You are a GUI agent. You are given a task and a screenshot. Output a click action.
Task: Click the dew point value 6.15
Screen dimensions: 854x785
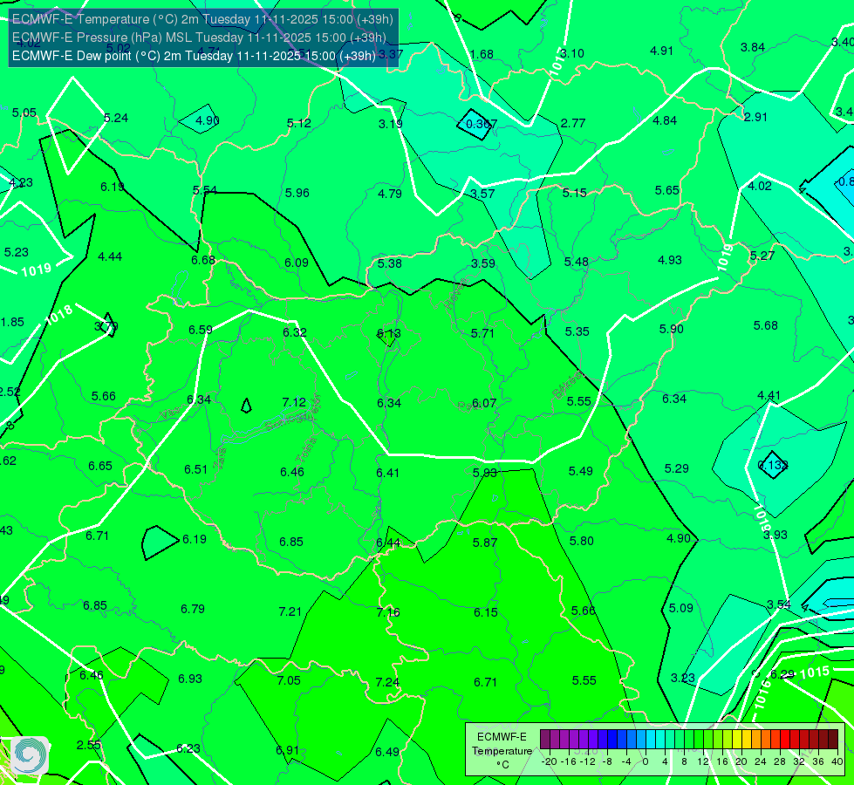click(x=485, y=612)
